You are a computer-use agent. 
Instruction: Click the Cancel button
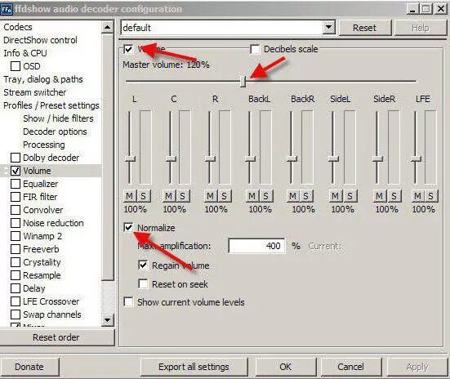(x=350, y=367)
